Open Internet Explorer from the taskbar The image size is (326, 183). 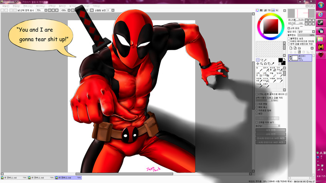tap(321, 14)
